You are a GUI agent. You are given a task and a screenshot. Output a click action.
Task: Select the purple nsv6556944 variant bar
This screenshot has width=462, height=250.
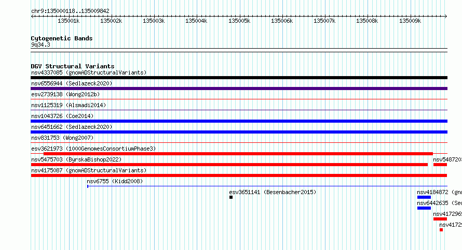pos(239,89)
